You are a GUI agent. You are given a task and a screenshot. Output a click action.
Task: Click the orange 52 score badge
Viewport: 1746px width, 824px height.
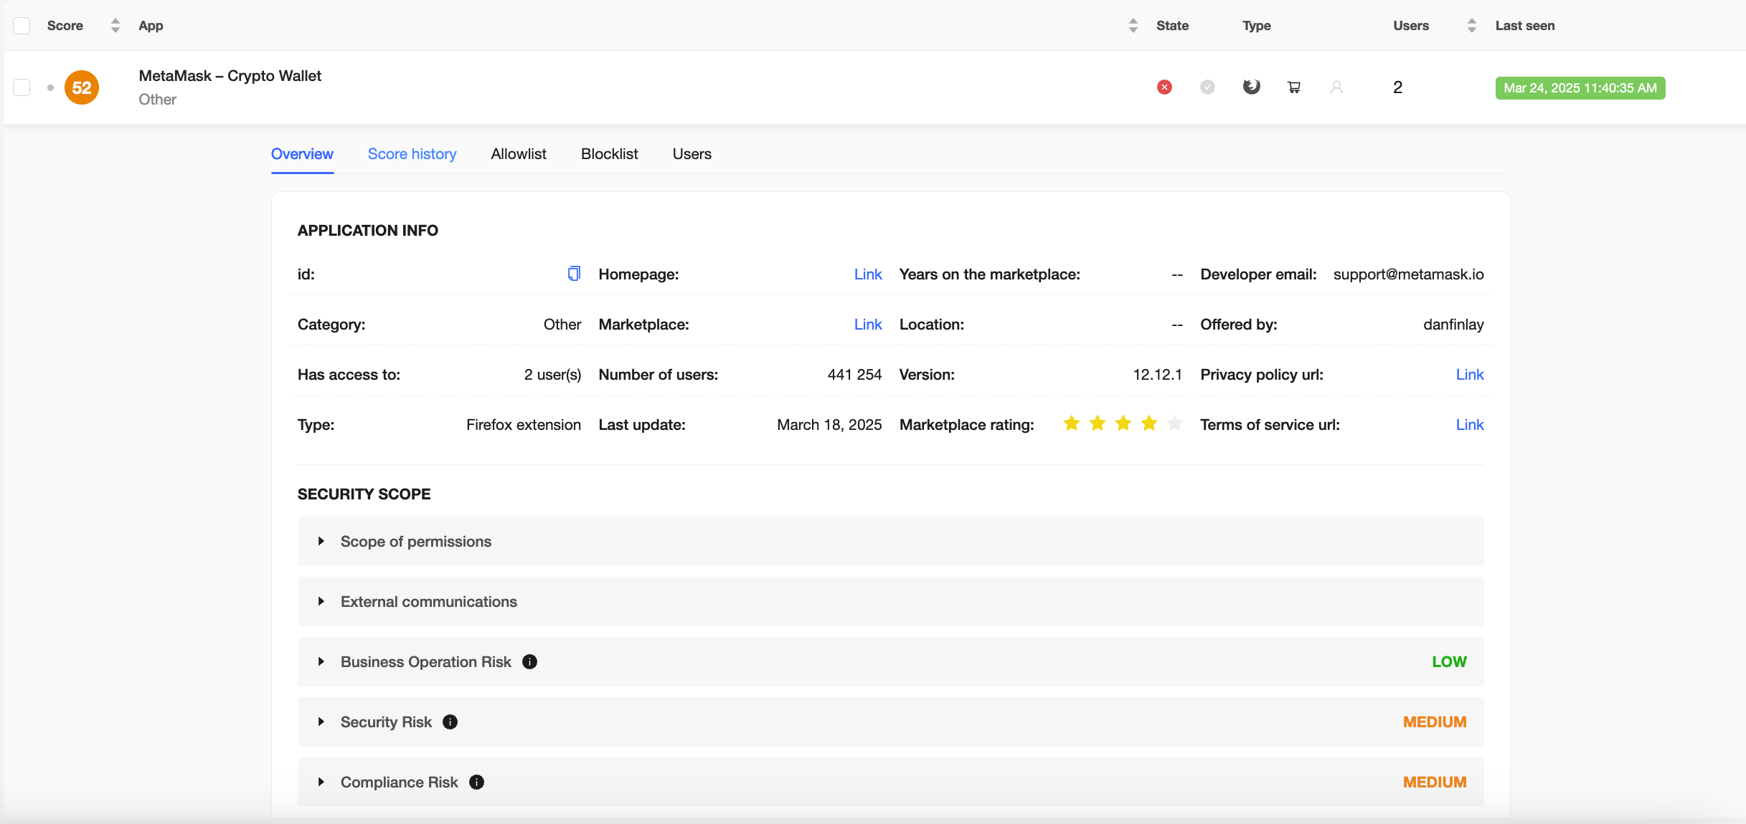(x=81, y=87)
